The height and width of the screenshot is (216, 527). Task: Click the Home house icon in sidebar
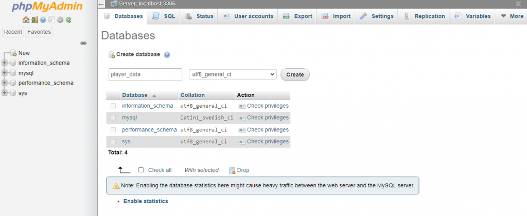[26, 20]
